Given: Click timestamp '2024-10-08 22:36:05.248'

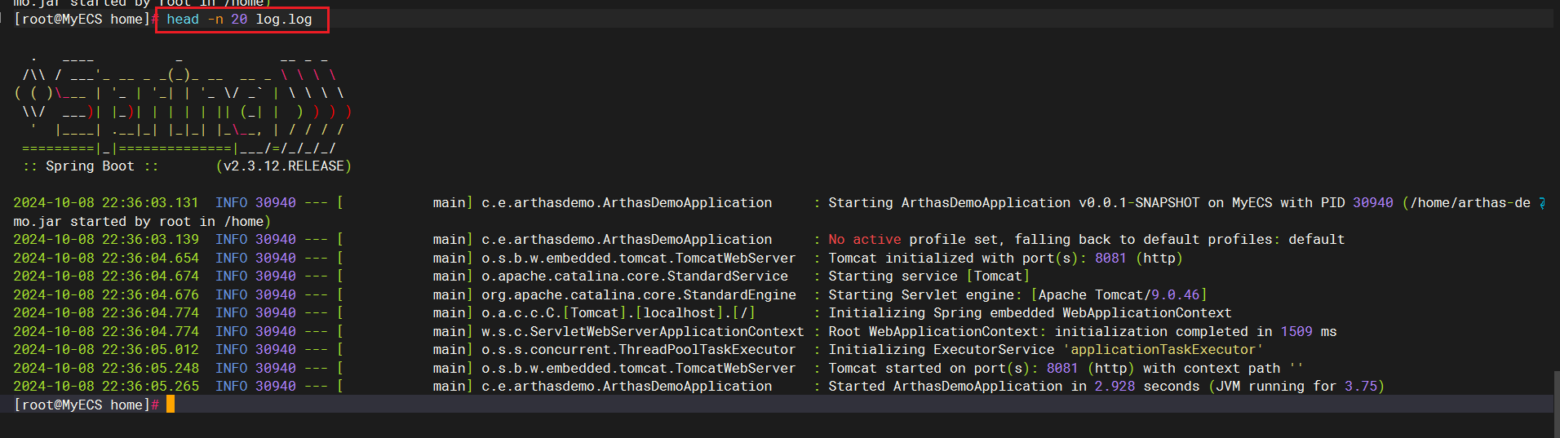Looking at the screenshot, I should click(x=106, y=369).
